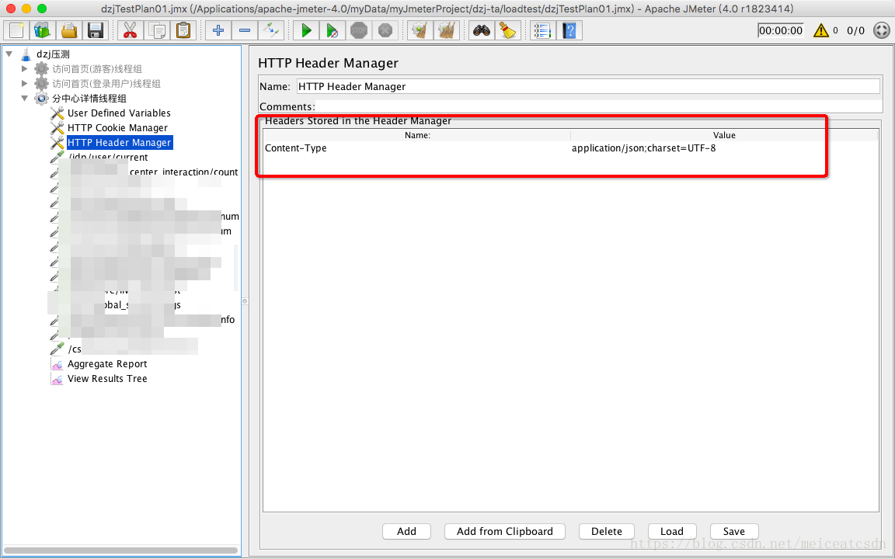Image resolution: width=895 pixels, height=559 pixels.
Task: Click the Name: column header
Action: coord(416,135)
